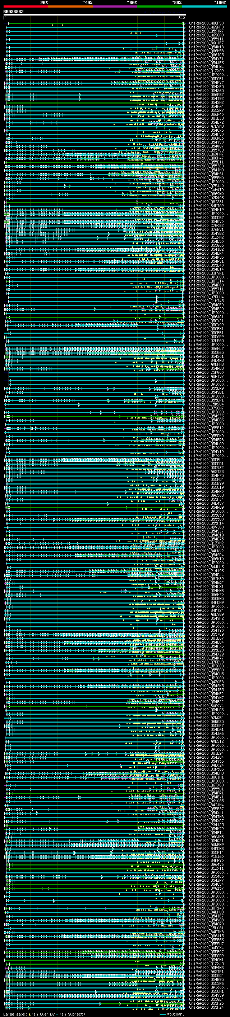Click the cyan ~100% identity legend bar
This screenshot has width=230, height=1017.
point(204,7)
